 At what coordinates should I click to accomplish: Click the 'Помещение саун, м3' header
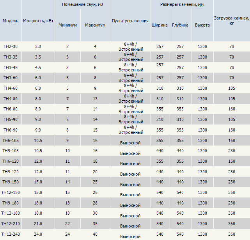[x=82, y=4]
